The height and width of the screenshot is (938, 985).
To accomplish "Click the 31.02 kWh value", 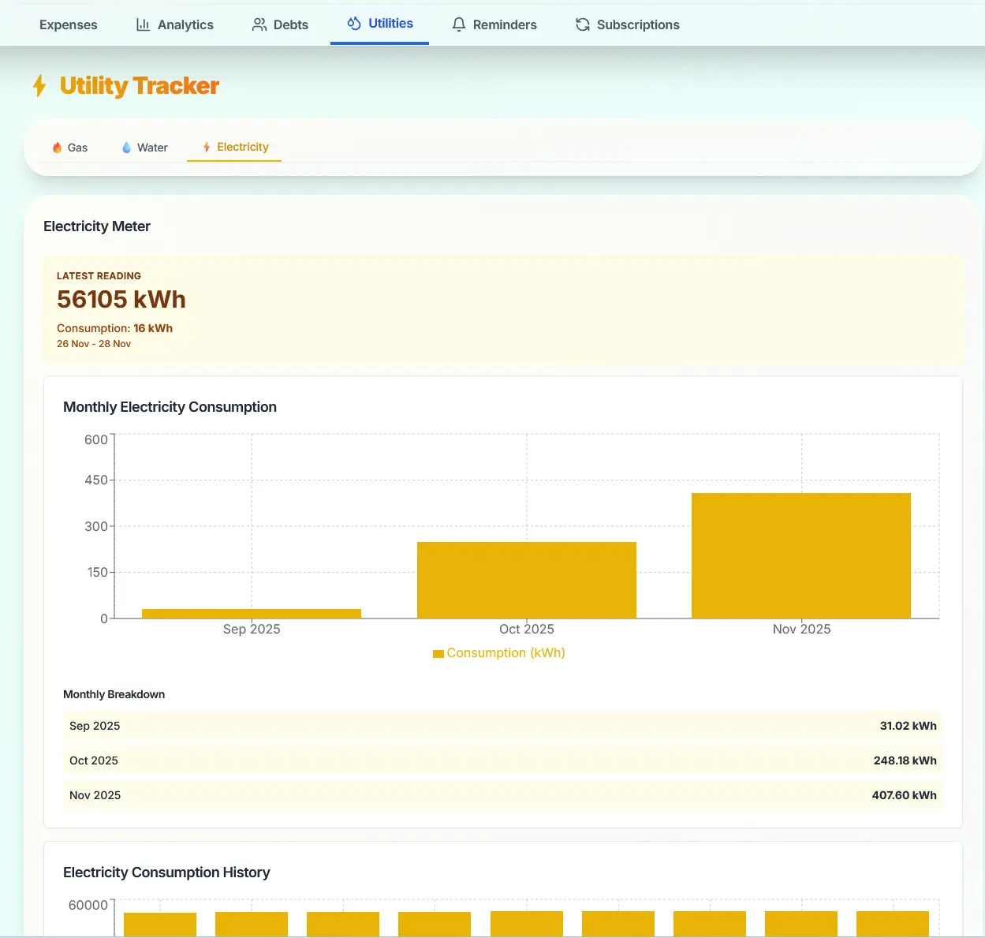I will coord(909,726).
